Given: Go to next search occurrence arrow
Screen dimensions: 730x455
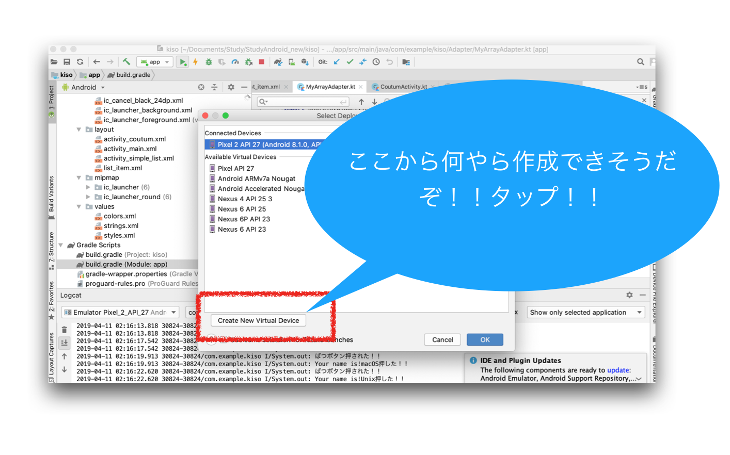Looking at the screenshot, I should click(375, 102).
